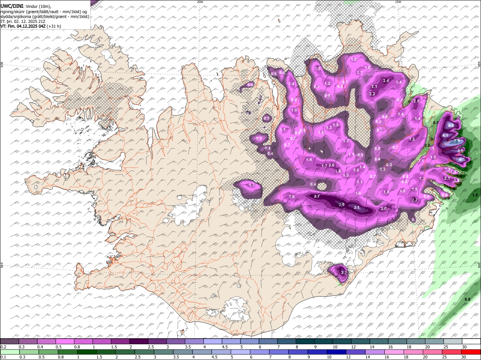The height and width of the screenshot is (360, 481).
Task: Click the top-row legend swatch between 0.2 and 0.3
Action: click(x=10, y=342)
